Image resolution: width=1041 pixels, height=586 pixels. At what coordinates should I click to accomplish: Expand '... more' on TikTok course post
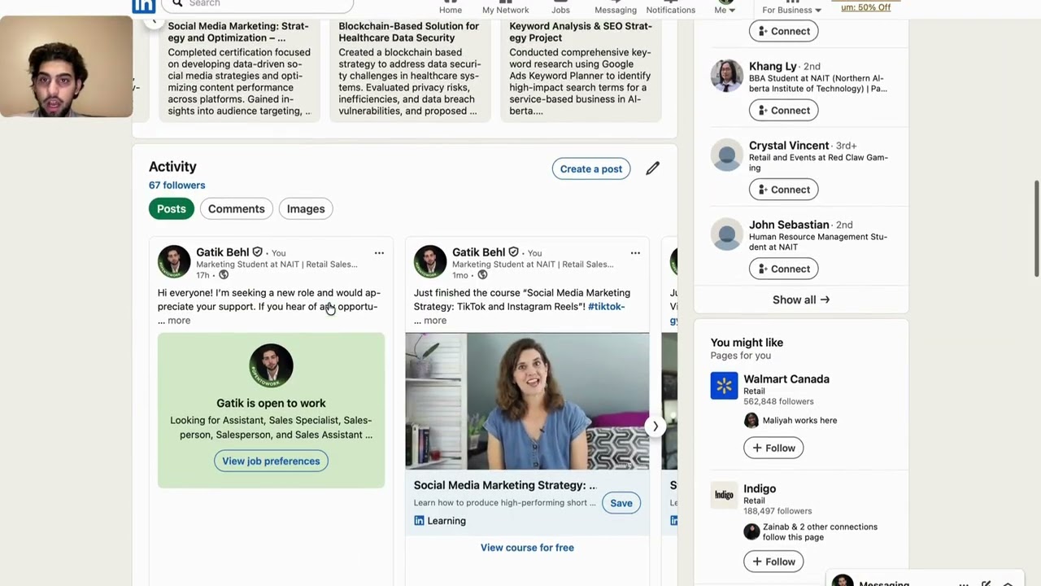(x=430, y=321)
